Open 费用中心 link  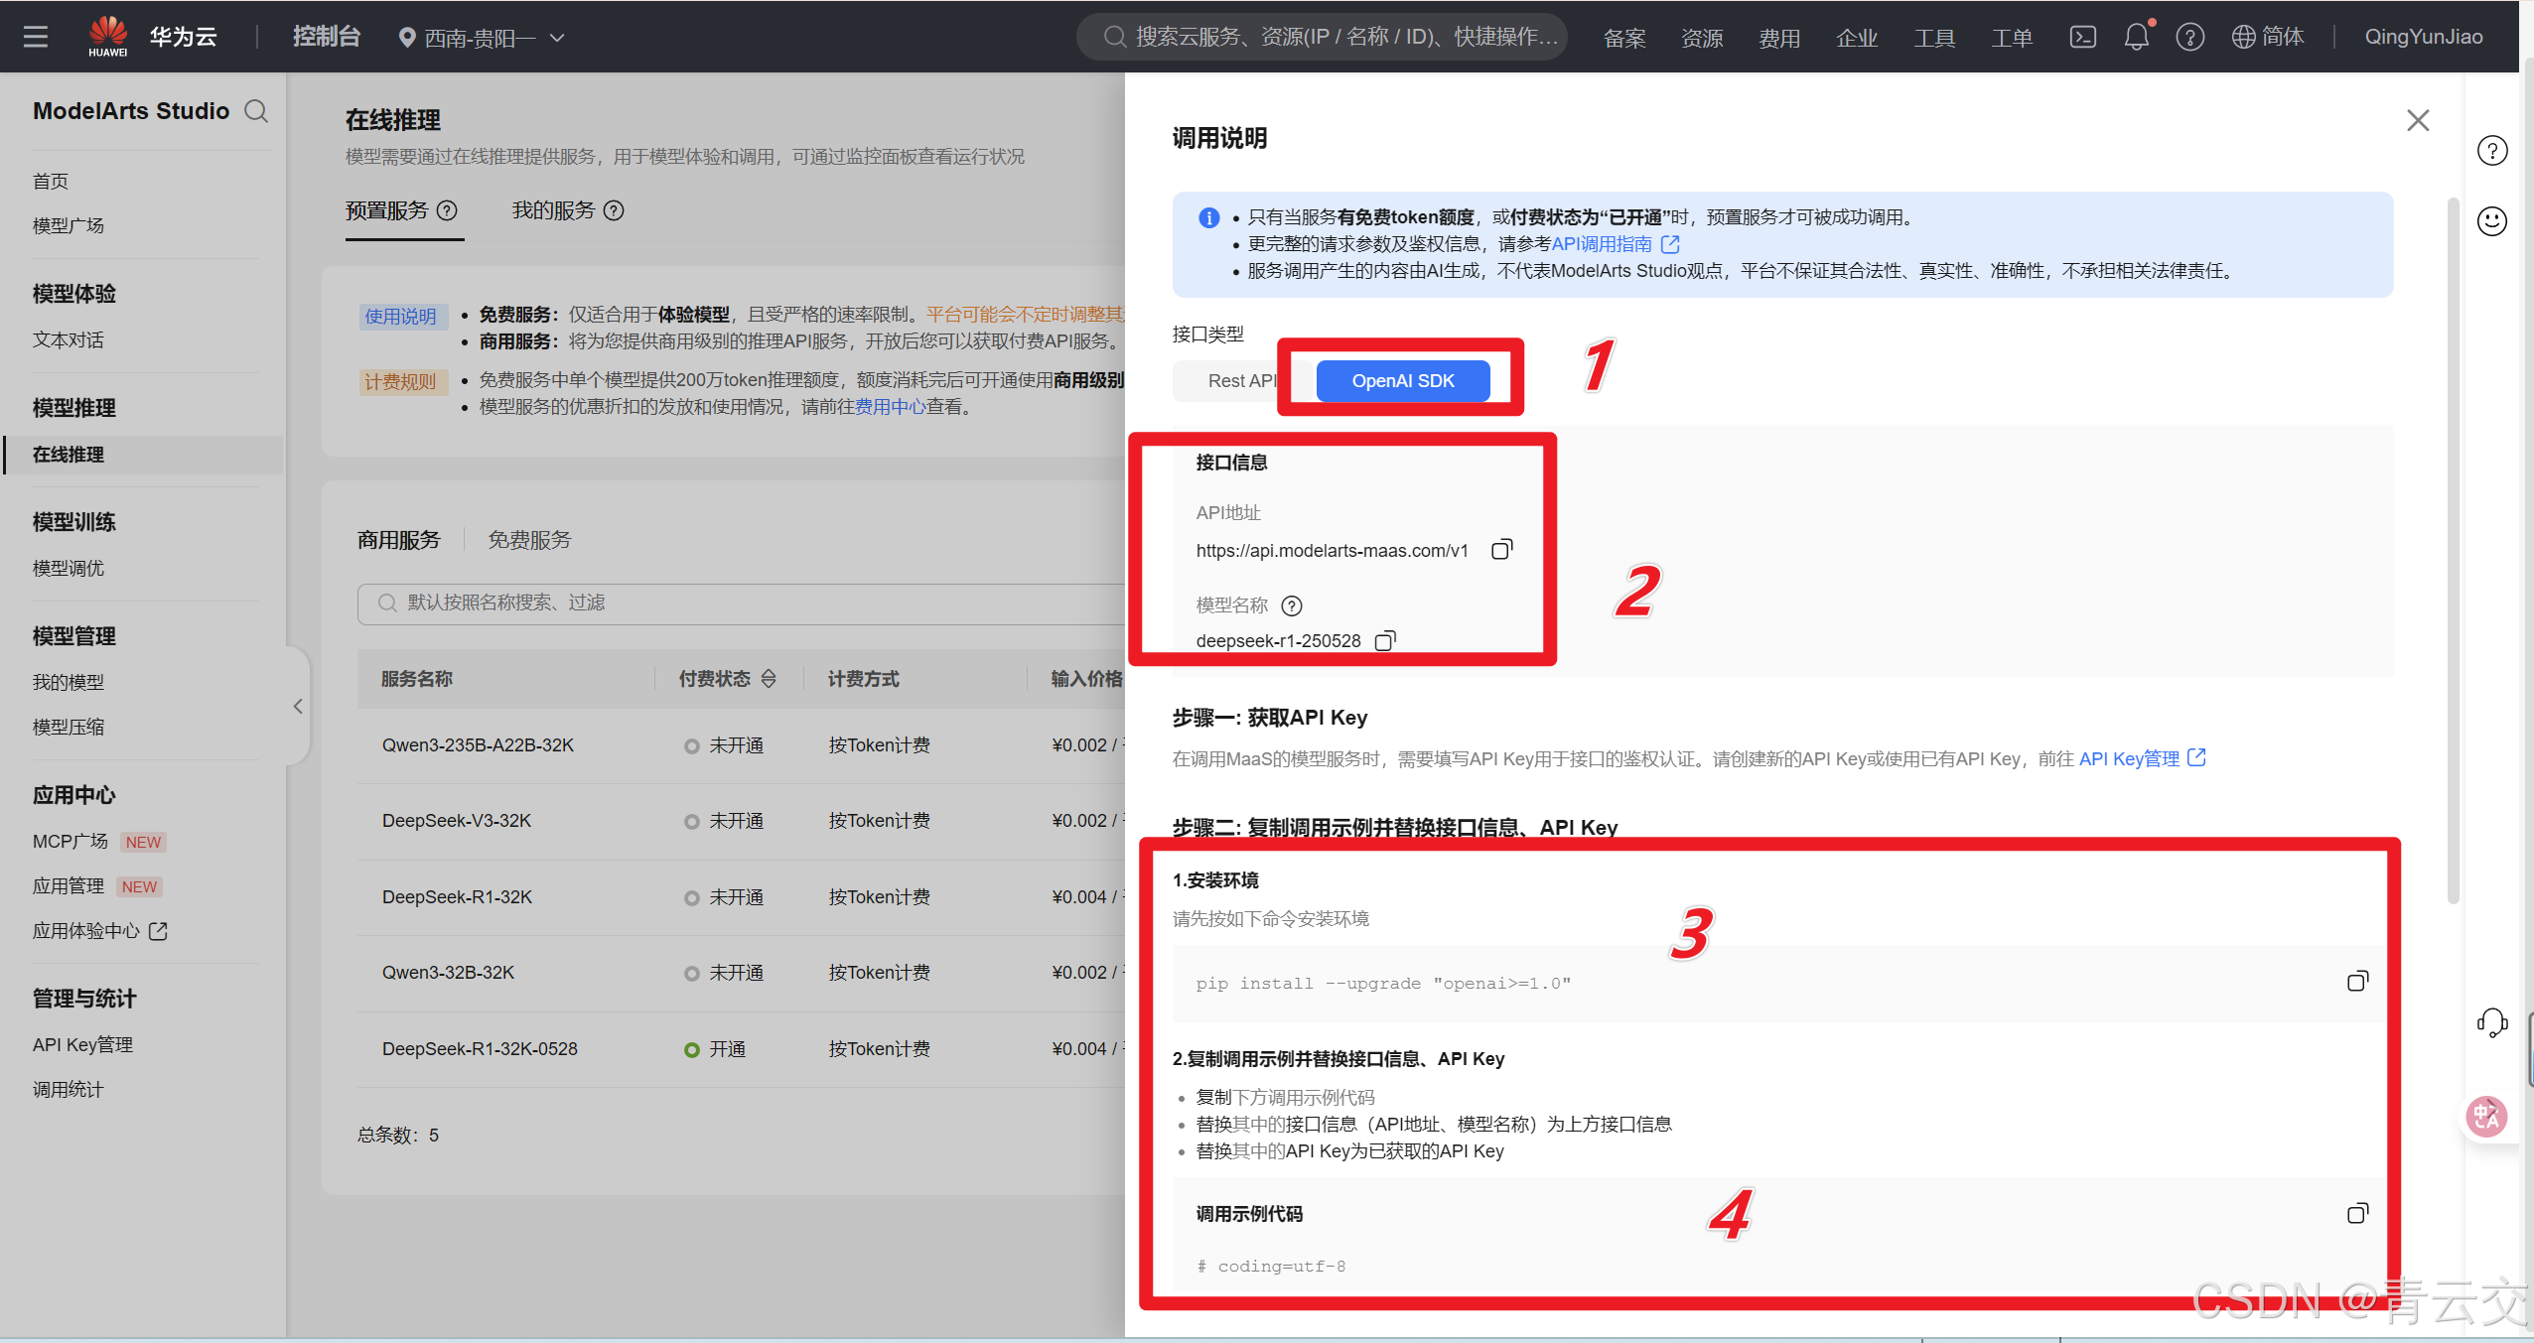click(x=890, y=407)
